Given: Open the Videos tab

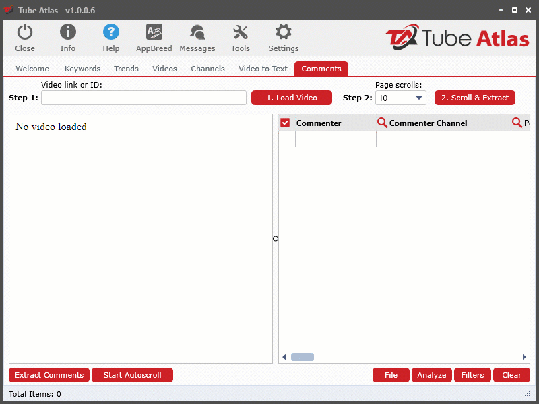Looking at the screenshot, I should coord(164,69).
